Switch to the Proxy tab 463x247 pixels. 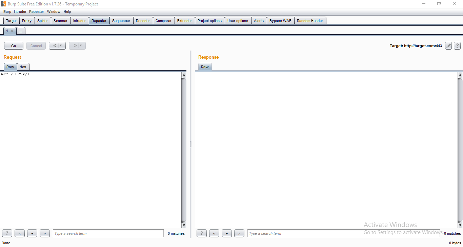coord(27,21)
